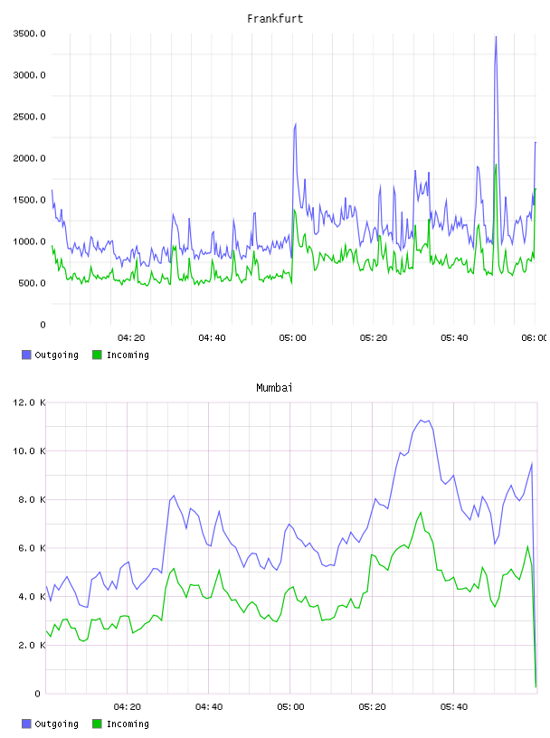Click the Frankfurt chart title

click(275, 19)
